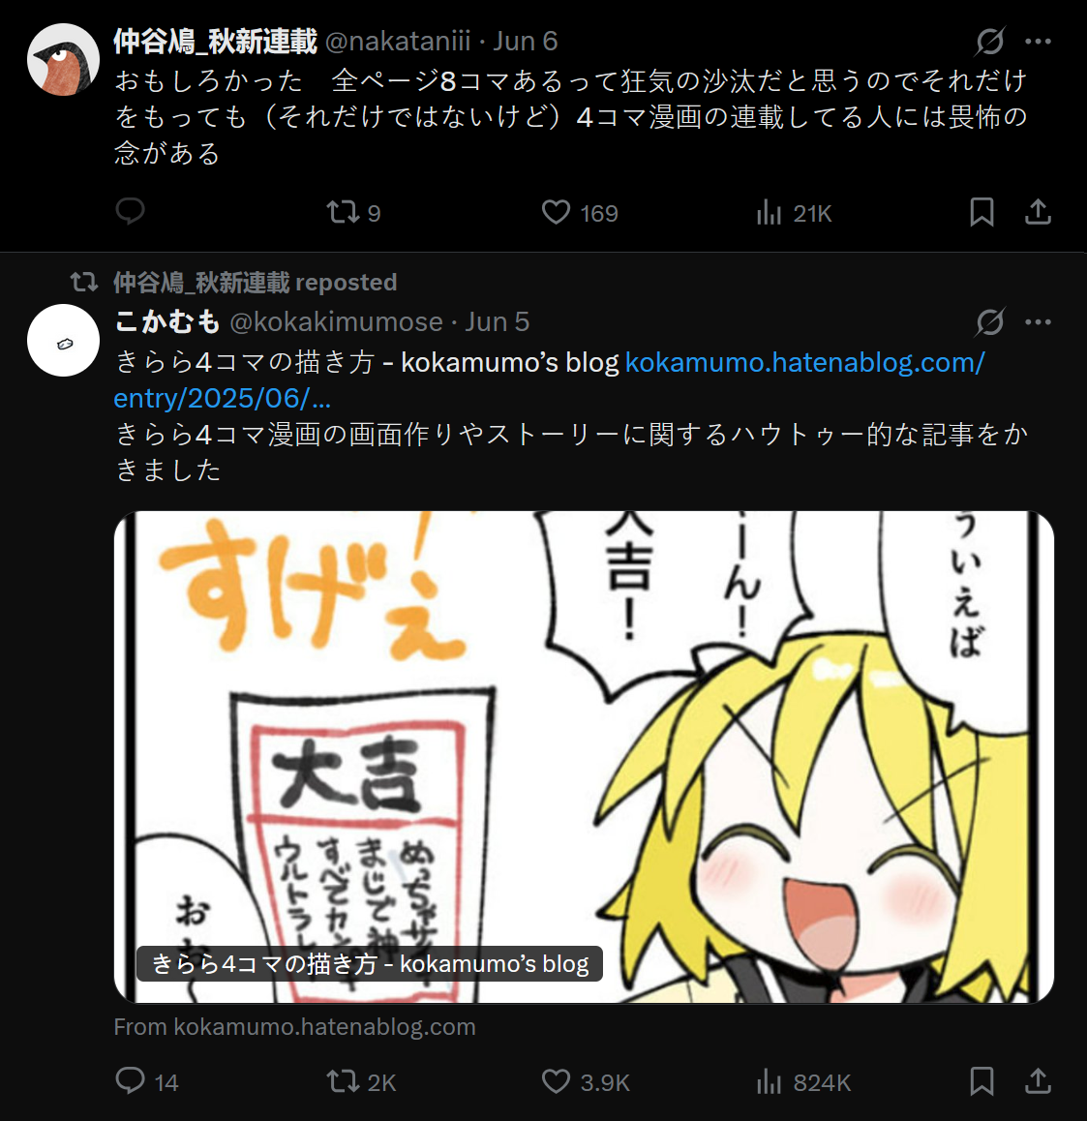Open the きらら4コマ blog preview image card
Image resolution: width=1087 pixels, height=1121 pixels.
pos(584,757)
